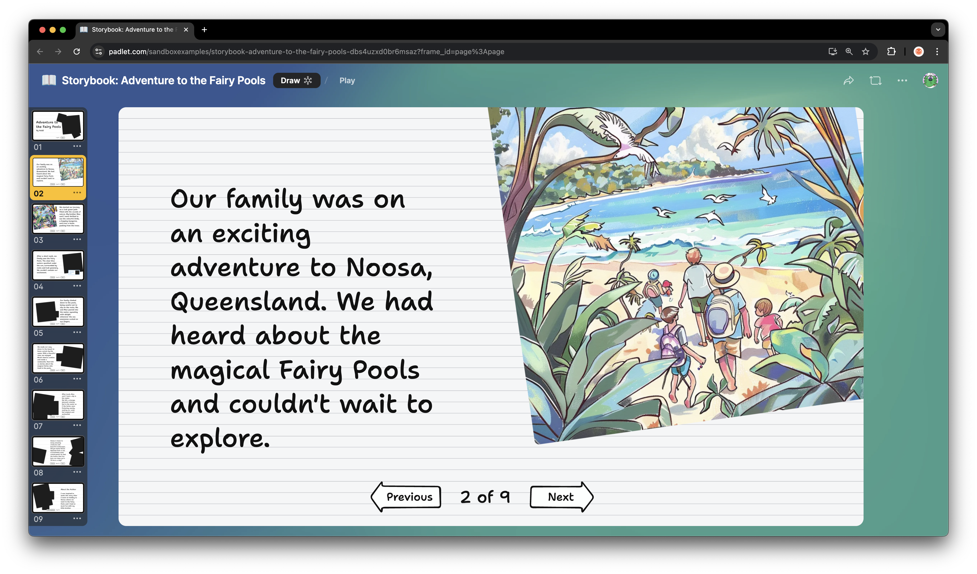
Task: Click the share arrow icon
Action: pyautogui.click(x=848, y=81)
